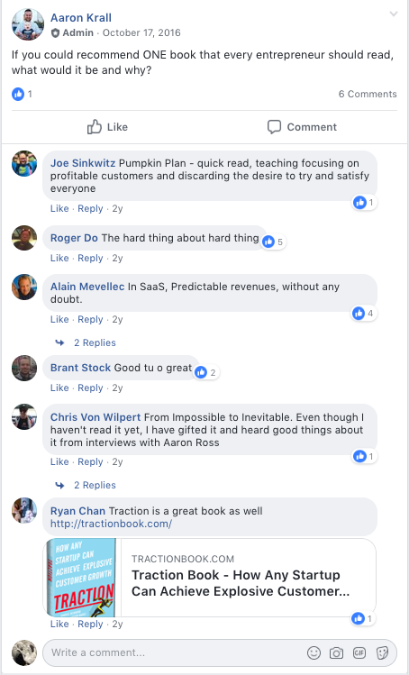
Task: View the like reaction on the original post
Action: [x=22, y=94]
